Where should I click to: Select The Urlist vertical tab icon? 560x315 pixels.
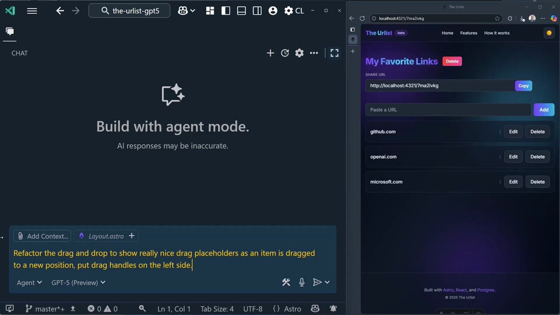click(x=353, y=40)
